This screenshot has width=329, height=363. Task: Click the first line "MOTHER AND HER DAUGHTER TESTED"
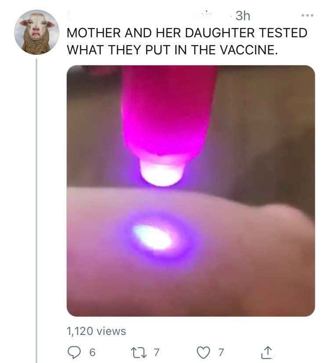[x=187, y=33]
